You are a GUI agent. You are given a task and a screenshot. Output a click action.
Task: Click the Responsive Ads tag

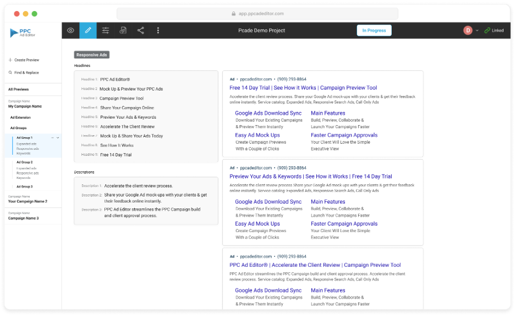(x=92, y=55)
